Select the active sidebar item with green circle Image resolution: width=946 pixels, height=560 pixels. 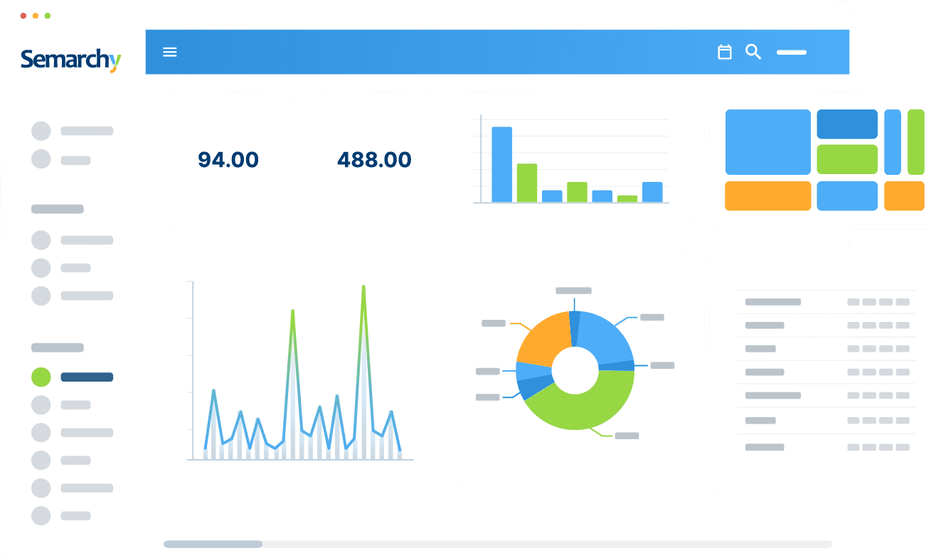pos(72,377)
